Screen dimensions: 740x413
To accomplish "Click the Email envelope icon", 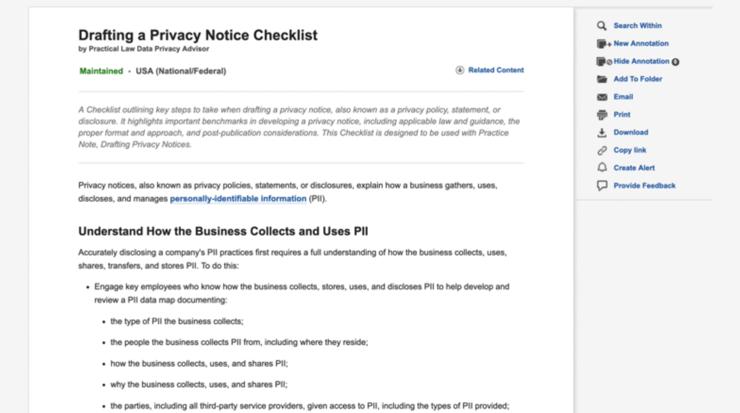I will click(602, 97).
